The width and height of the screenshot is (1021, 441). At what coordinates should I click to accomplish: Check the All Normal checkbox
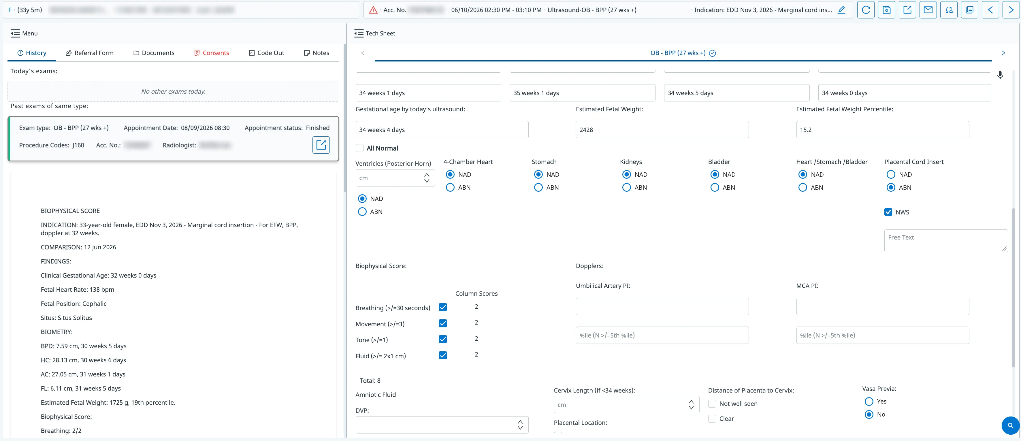[359, 148]
